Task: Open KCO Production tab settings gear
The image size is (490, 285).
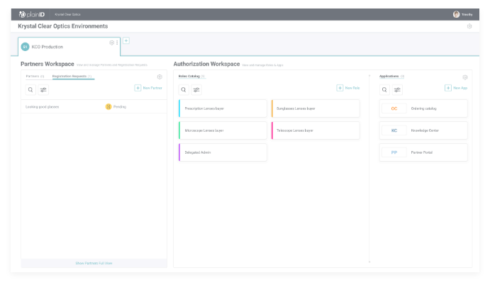Action: pyautogui.click(x=111, y=43)
